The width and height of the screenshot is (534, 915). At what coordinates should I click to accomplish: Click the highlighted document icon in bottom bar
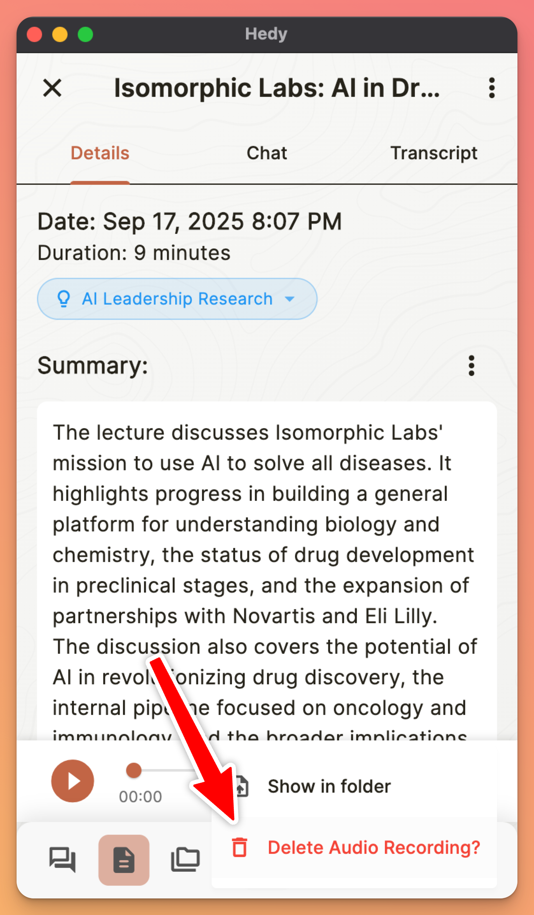click(124, 860)
